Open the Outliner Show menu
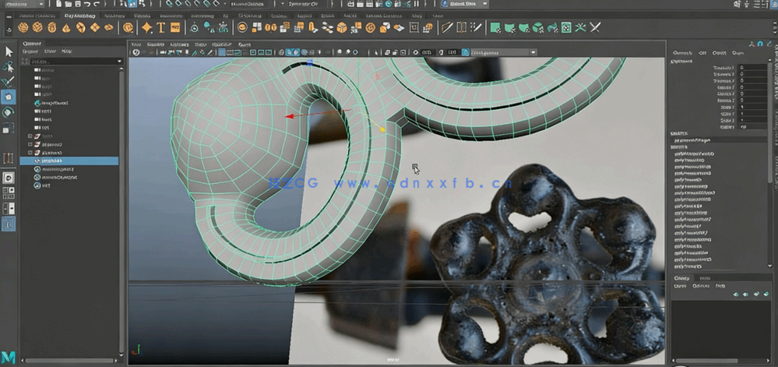The height and width of the screenshot is (367, 778). pyautogui.click(x=50, y=51)
